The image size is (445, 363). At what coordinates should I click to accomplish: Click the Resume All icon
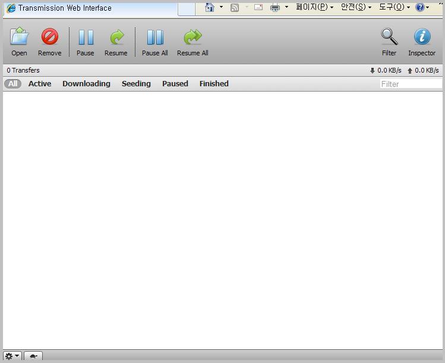(x=192, y=37)
